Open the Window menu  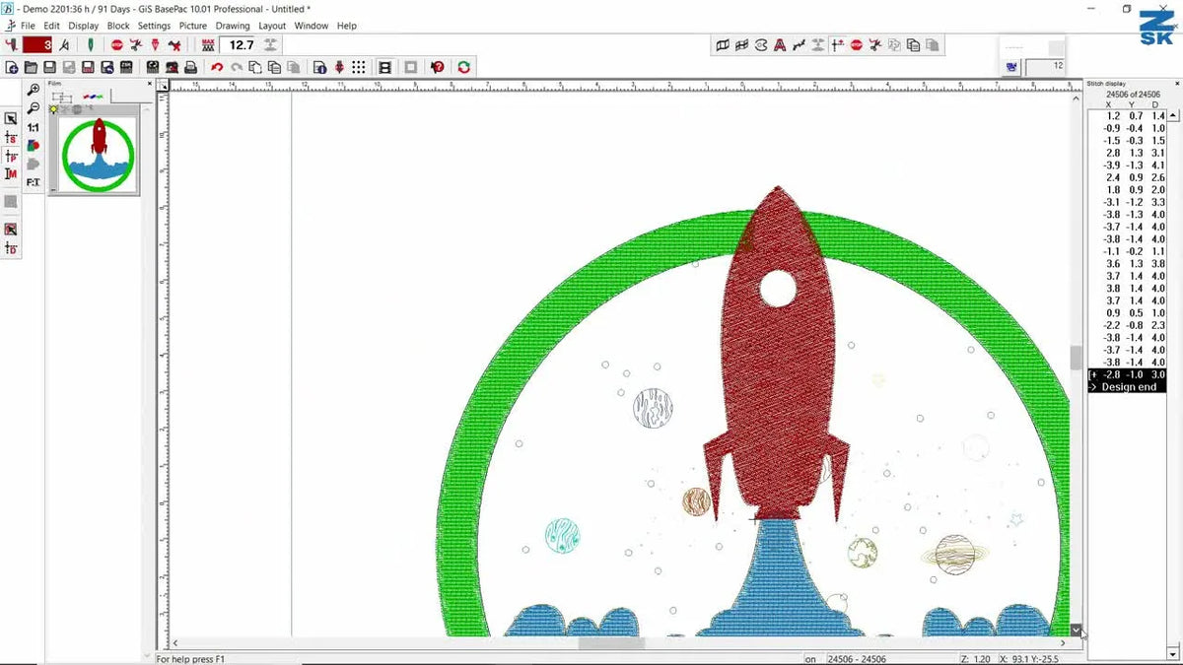tap(312, 26)
